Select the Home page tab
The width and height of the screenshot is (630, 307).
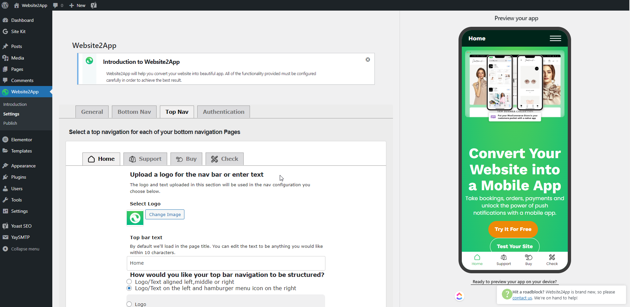[101, 159]
